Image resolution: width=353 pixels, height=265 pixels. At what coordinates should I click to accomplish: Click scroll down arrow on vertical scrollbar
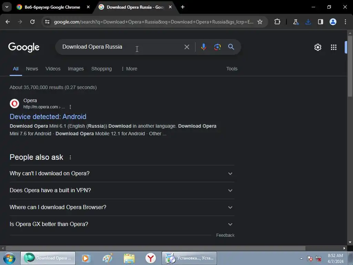350,242
